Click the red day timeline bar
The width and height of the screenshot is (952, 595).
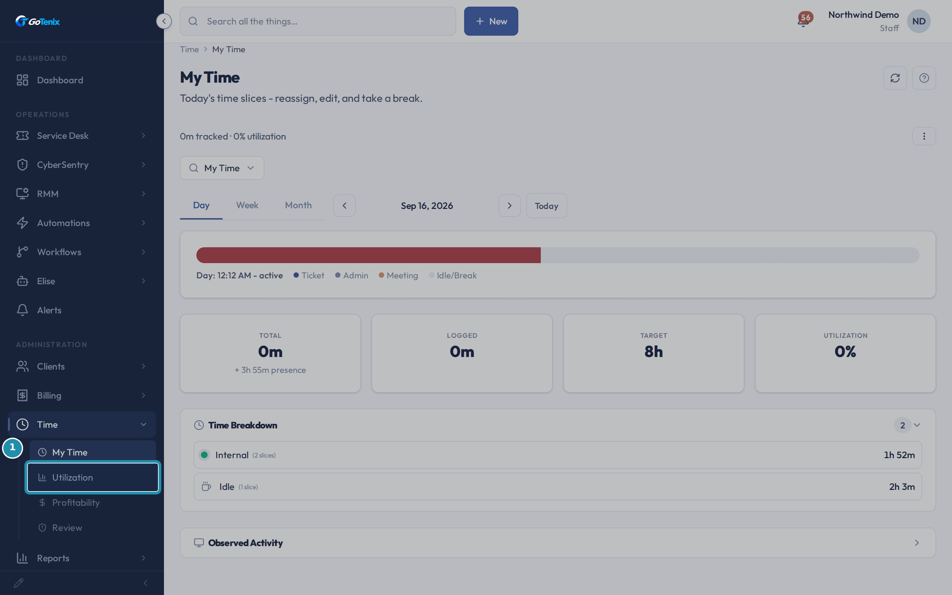[368, 255]
